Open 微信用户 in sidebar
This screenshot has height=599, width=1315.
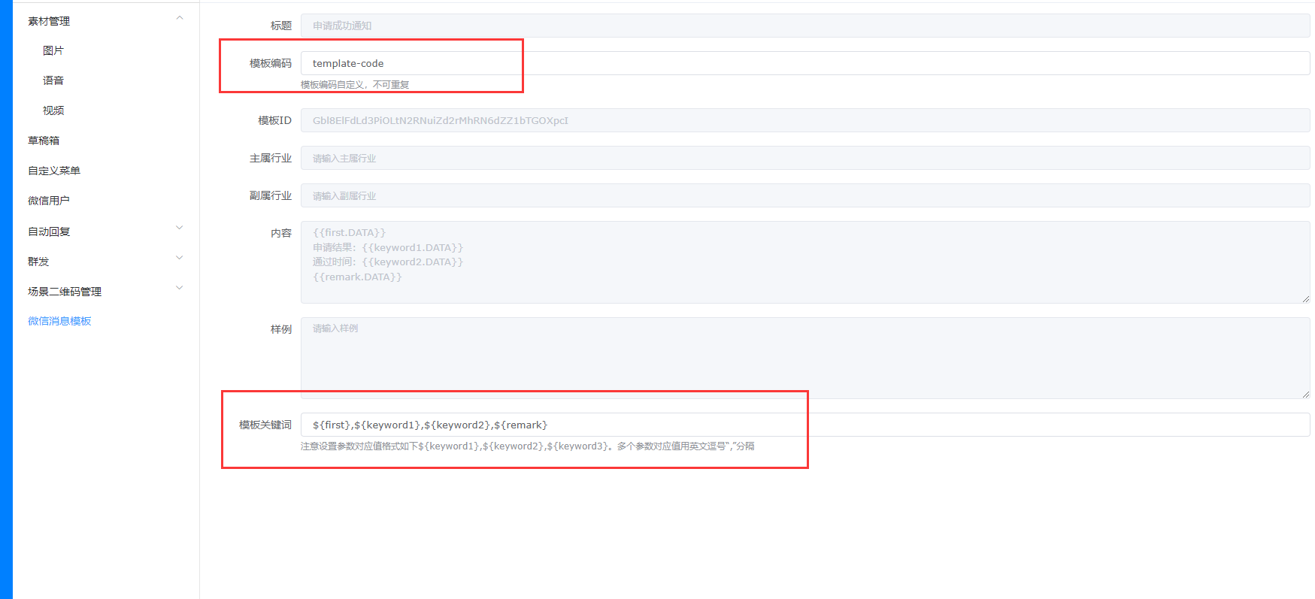tap(49, 201)
